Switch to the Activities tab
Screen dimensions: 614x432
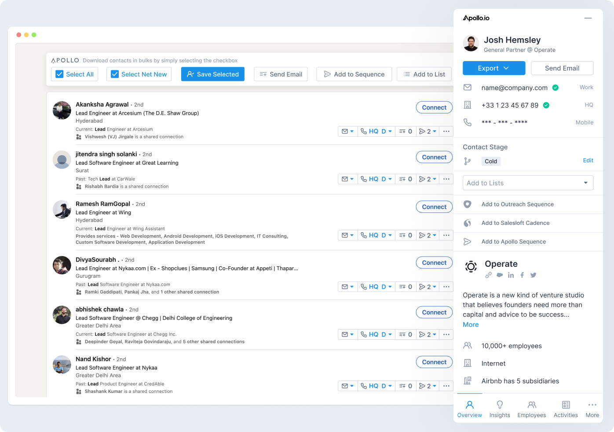566,408
